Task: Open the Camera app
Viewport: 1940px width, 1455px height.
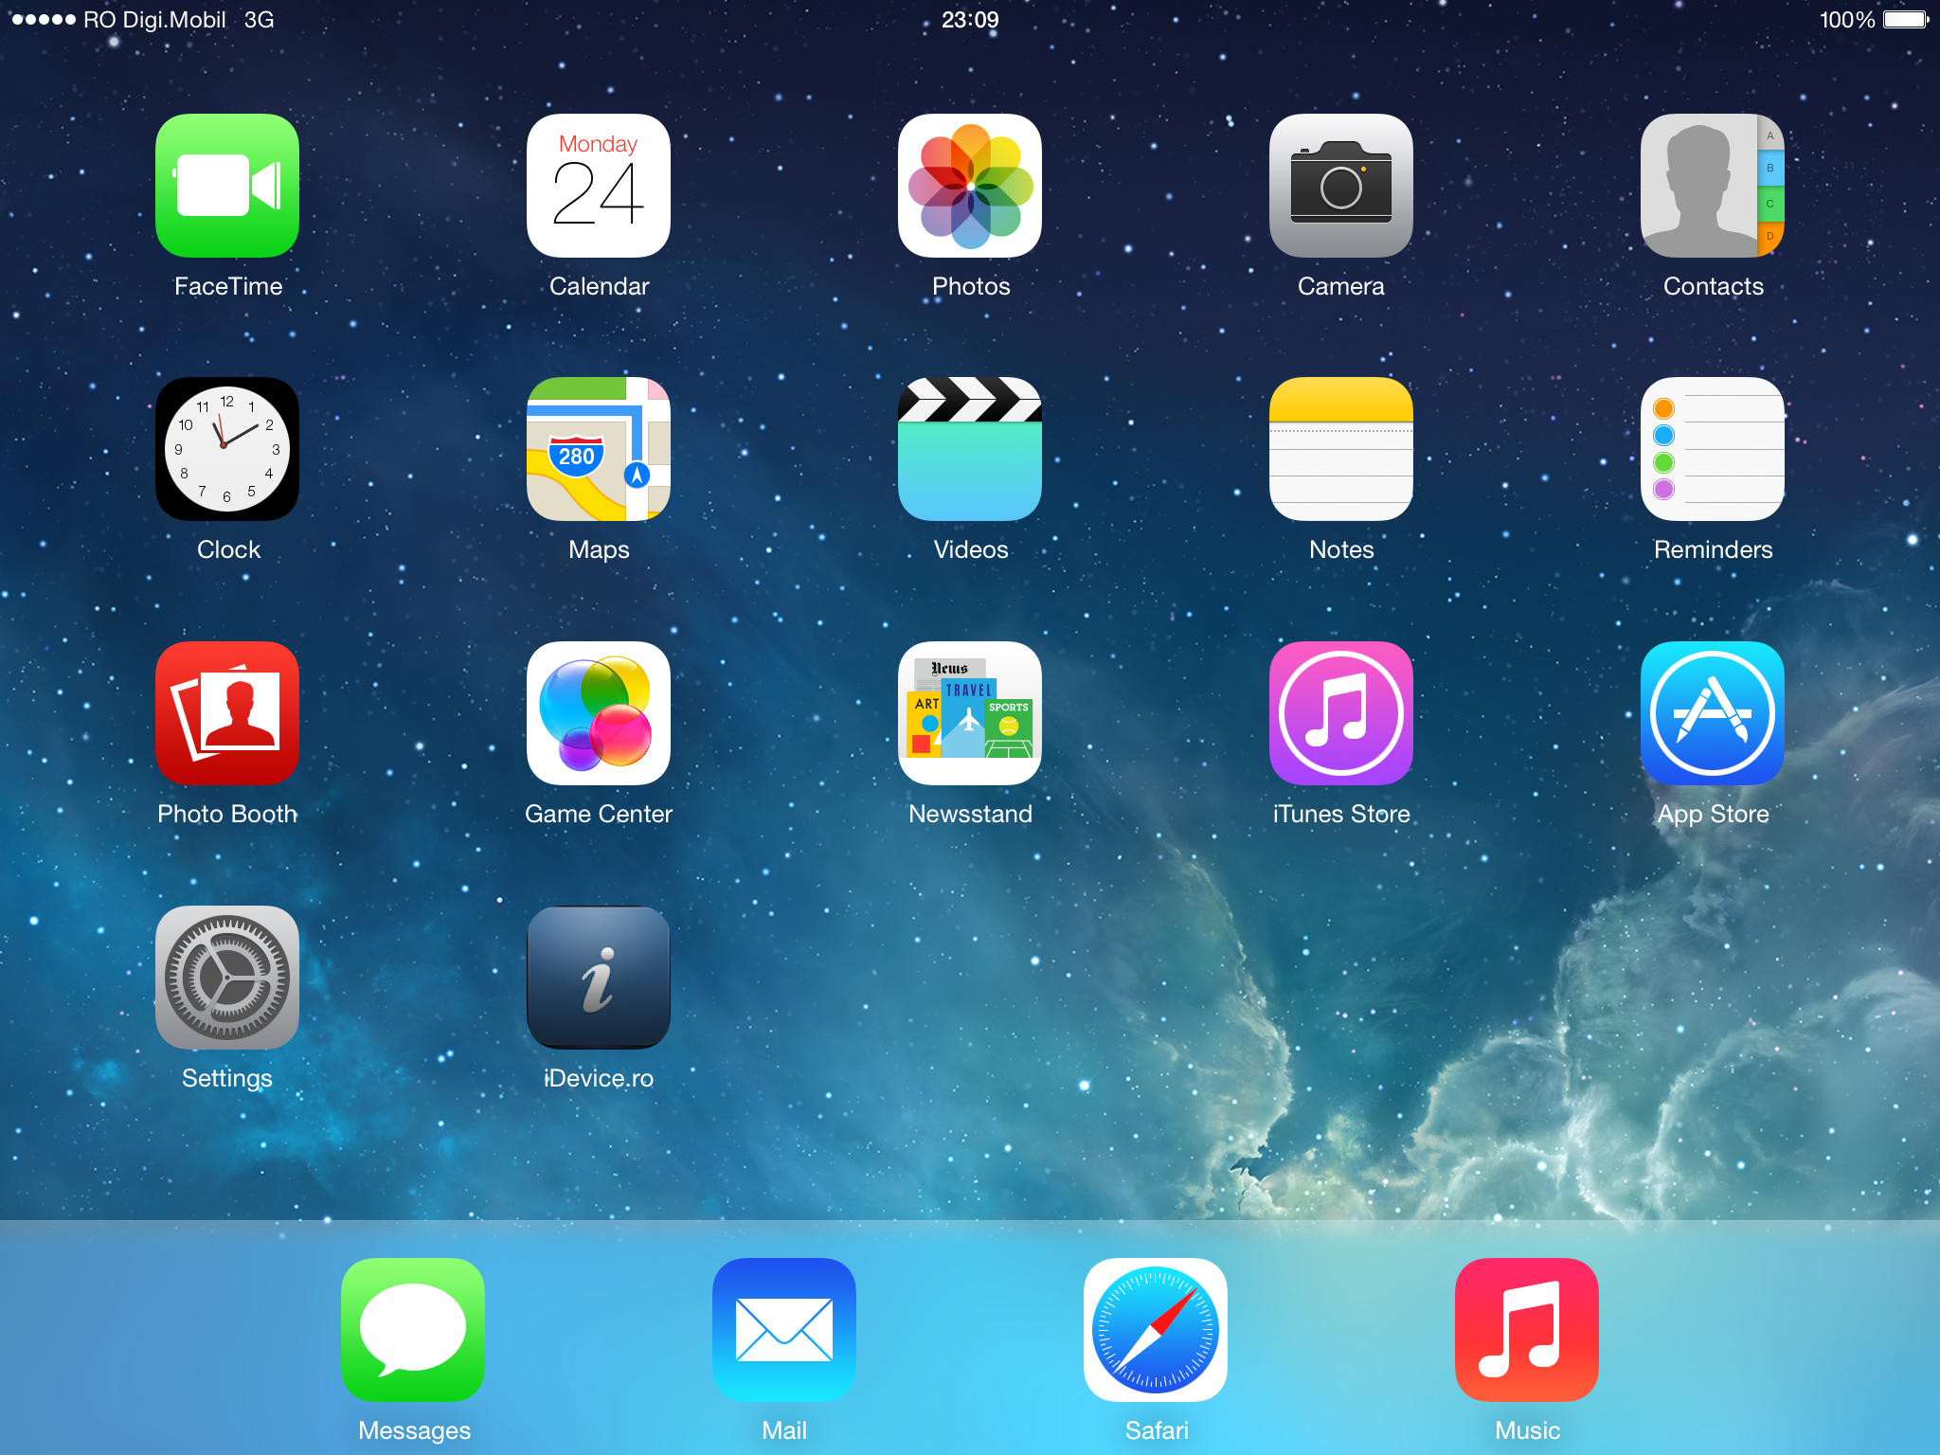Action: [x=1341, y=186]
